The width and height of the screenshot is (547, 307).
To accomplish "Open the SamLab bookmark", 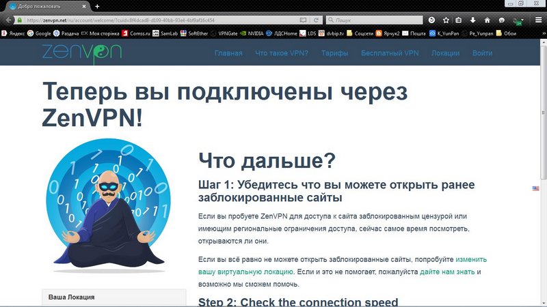I will (165, 33).
